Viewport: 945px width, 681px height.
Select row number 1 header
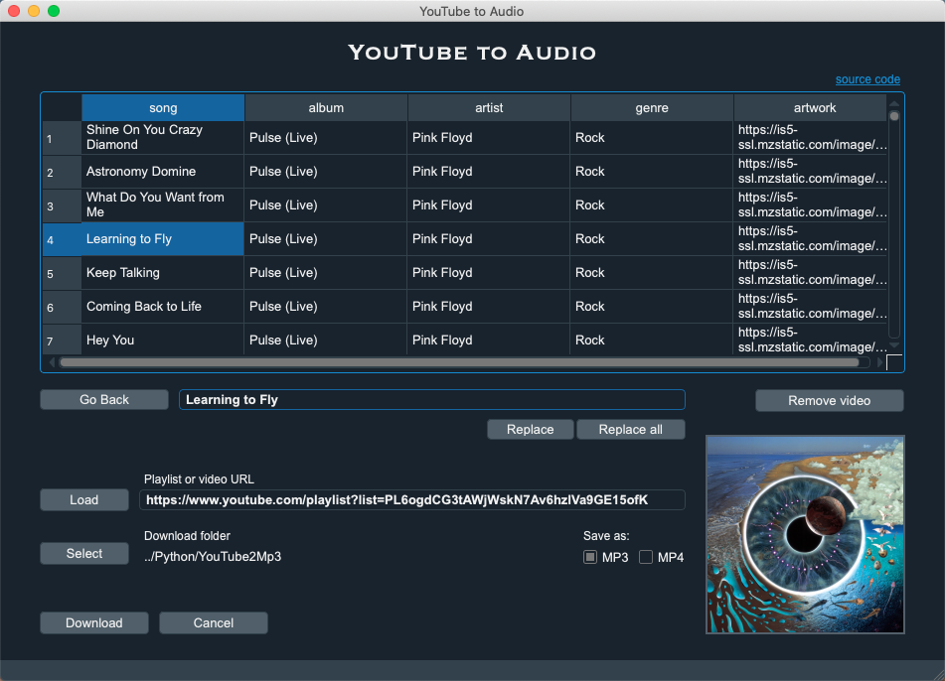coord(62,138)
